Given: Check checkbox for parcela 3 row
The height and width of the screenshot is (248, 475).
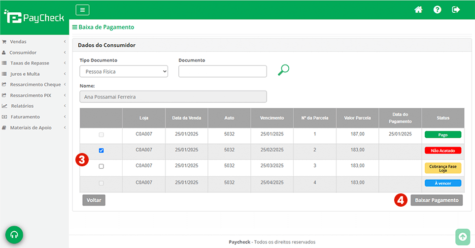Looking at the screenshot, I should pyautogui.click(x=101, y=166).
